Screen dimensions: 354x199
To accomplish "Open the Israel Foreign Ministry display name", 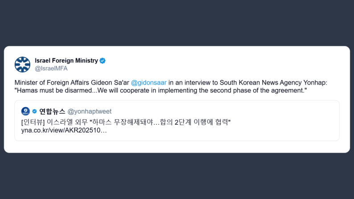I will (66, 61).
